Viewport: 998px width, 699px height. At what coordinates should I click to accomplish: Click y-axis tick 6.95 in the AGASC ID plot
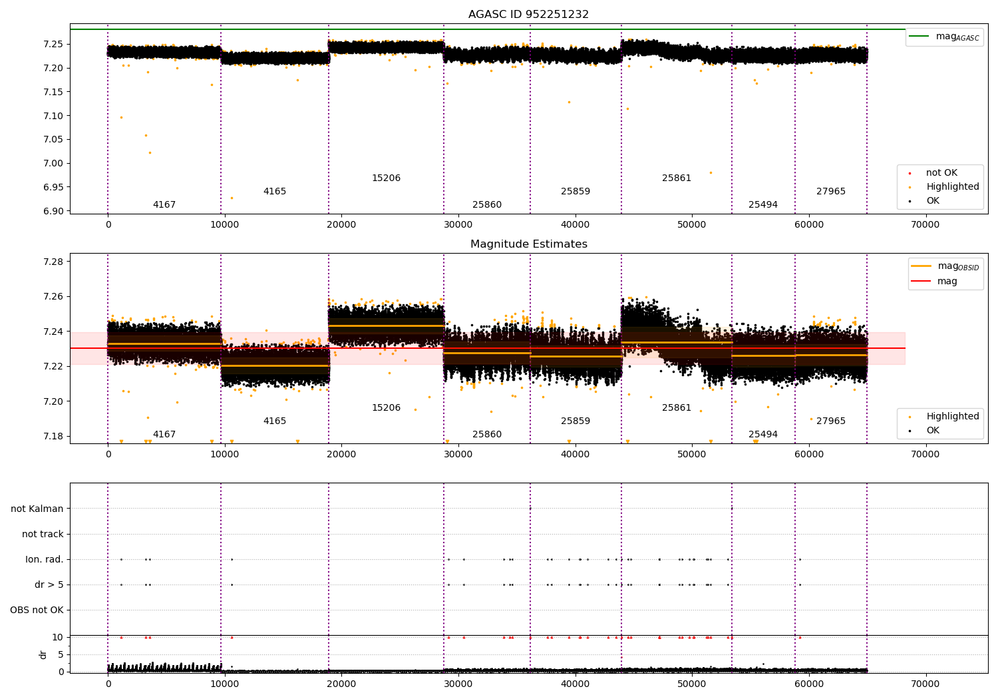point(52,188)
